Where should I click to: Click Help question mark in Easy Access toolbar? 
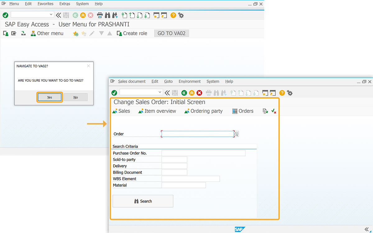(x=173, y=15)
